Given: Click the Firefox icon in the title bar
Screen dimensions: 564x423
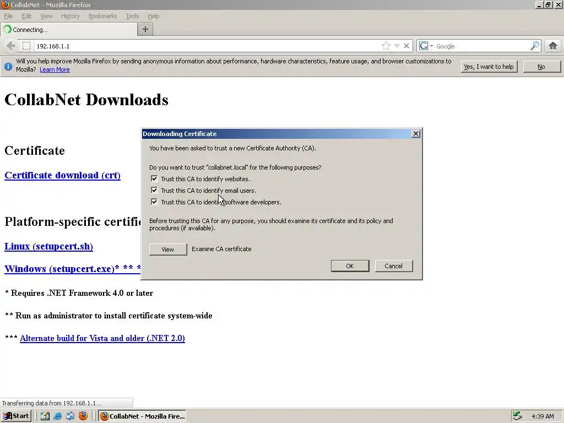Looking at the screenshot, I should click(x=5, y=4).
